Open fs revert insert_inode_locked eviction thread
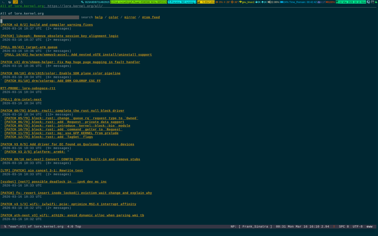 (x=76, y=193)
